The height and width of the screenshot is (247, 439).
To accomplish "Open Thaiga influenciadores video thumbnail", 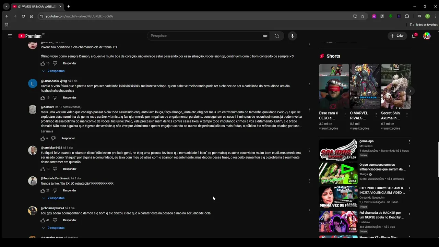I will point(338,173).
